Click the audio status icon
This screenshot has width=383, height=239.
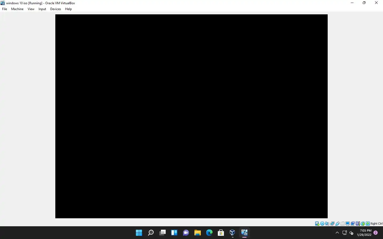327,224
